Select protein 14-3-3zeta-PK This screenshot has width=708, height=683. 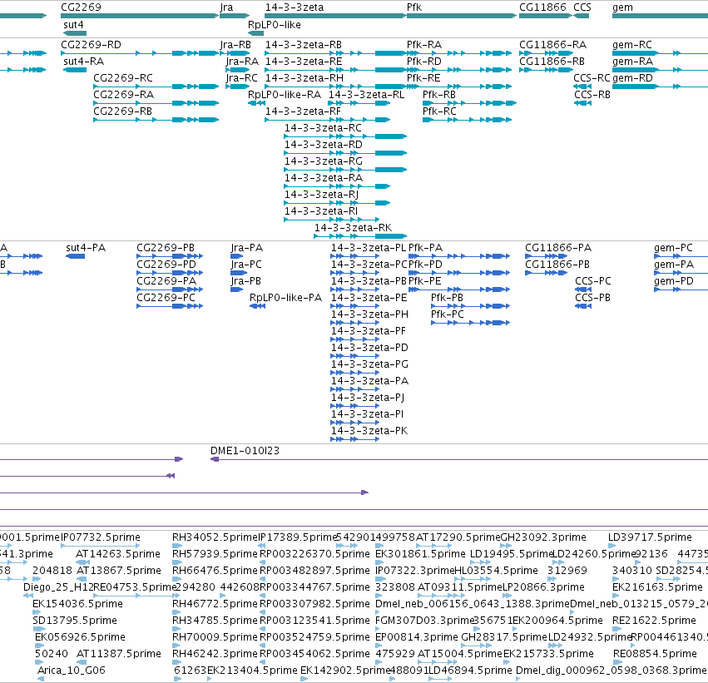tap(355, 438)
